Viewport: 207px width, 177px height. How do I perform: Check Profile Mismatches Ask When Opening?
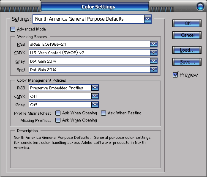[58, 113]
